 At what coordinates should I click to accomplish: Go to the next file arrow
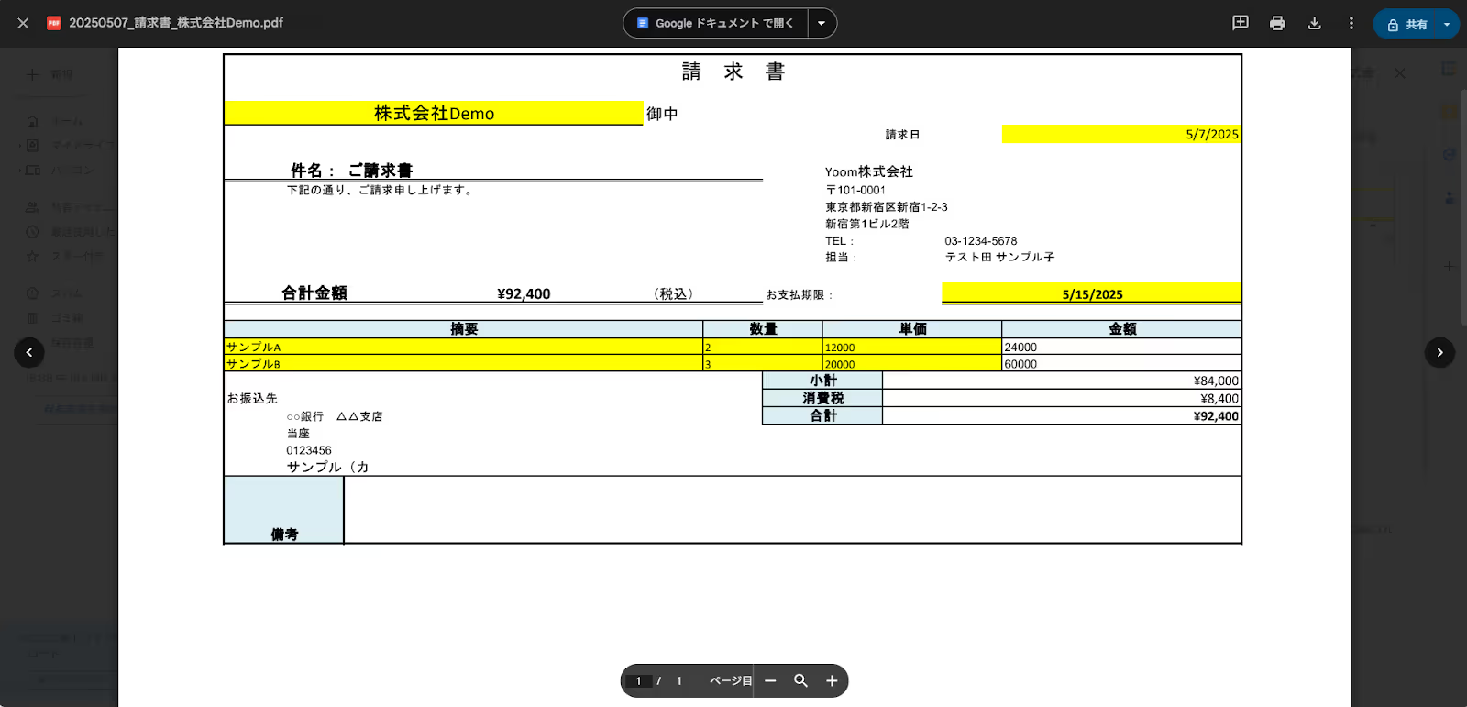pyautogui.click(x=1439, y=352)
